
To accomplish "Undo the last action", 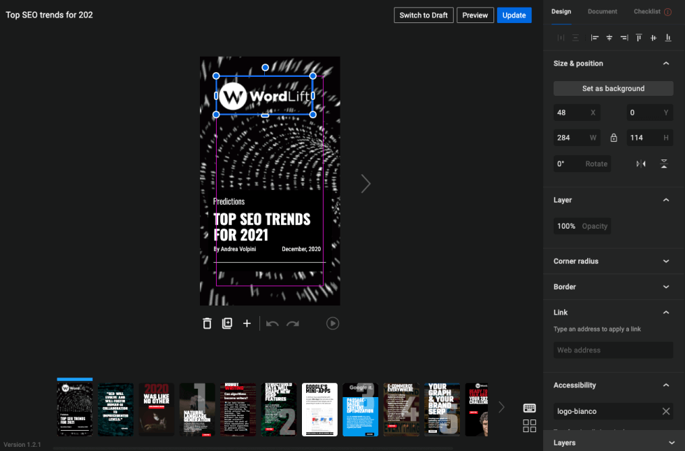I will [x=272, y=323].
